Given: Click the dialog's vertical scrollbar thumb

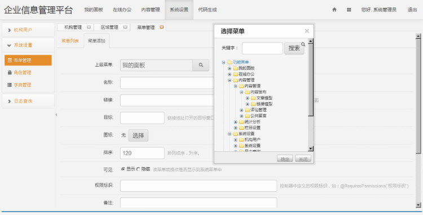Looking at the screenshot, I should [x=311, y=80].
